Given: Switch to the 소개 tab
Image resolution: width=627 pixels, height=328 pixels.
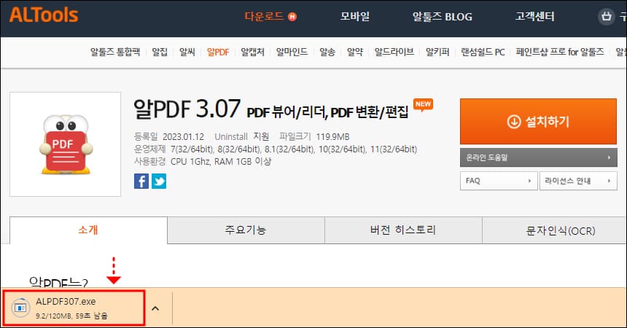Looking at the screenshot, I should point(88,230).
